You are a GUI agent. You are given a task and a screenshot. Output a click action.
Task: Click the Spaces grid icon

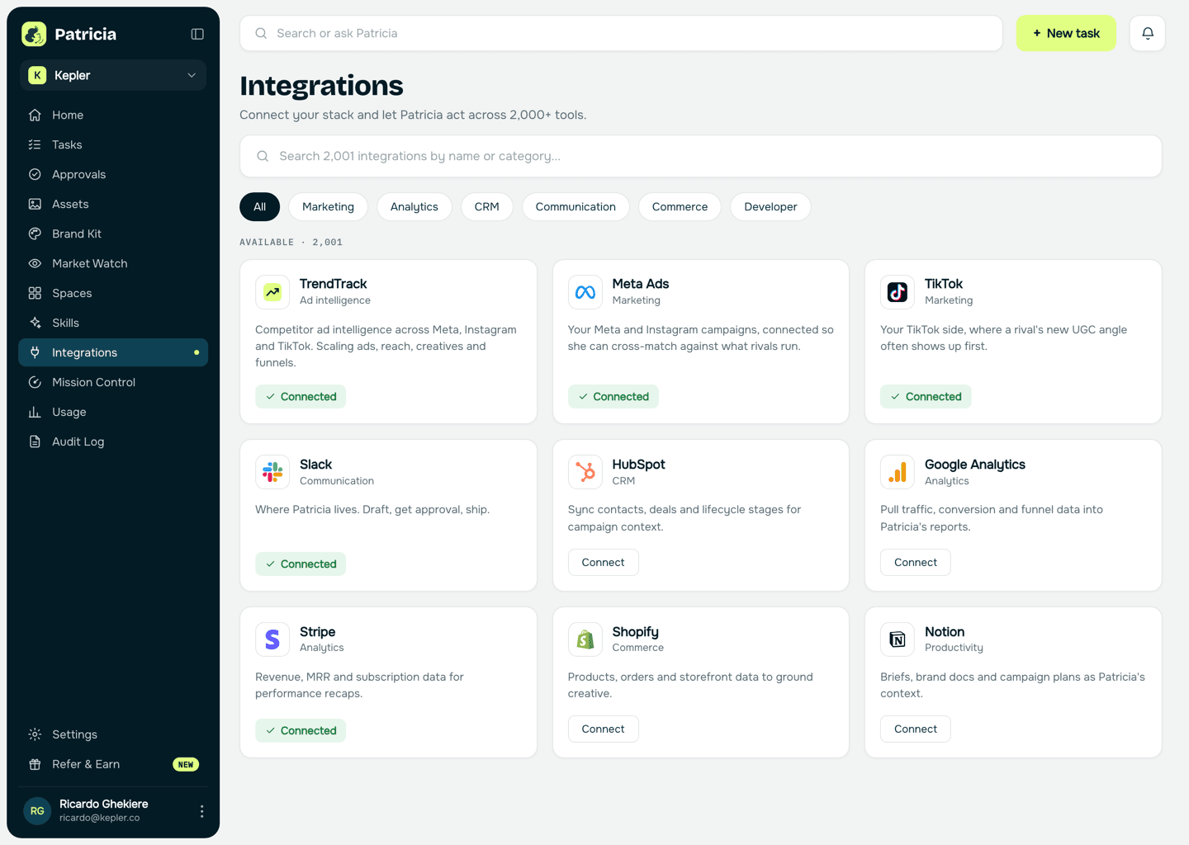[x=35, y=293]
